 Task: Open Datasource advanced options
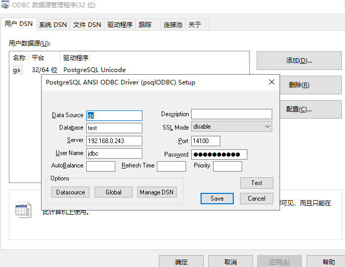tap(71, 192)
